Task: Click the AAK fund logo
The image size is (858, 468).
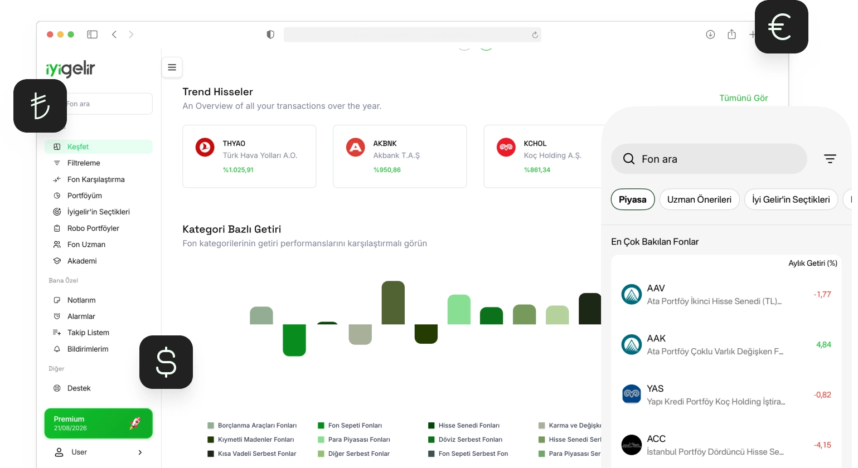Action: [x=632, y=344]
